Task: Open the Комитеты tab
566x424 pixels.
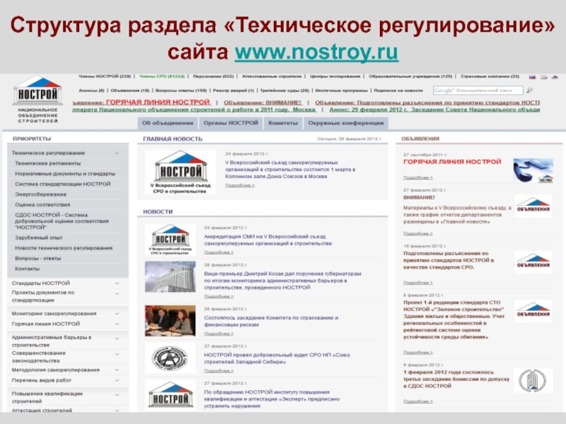Action: [x=283, y=123]
